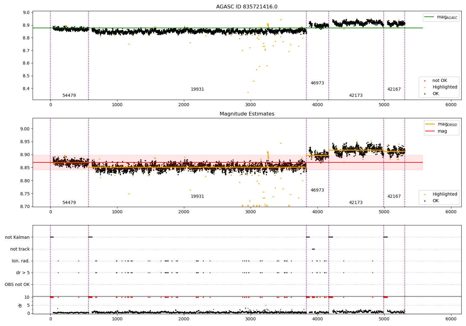This screenshot has width=466, height=326.
Task: Click OBSID label 54479 in top plot
Action: (69, 96)
